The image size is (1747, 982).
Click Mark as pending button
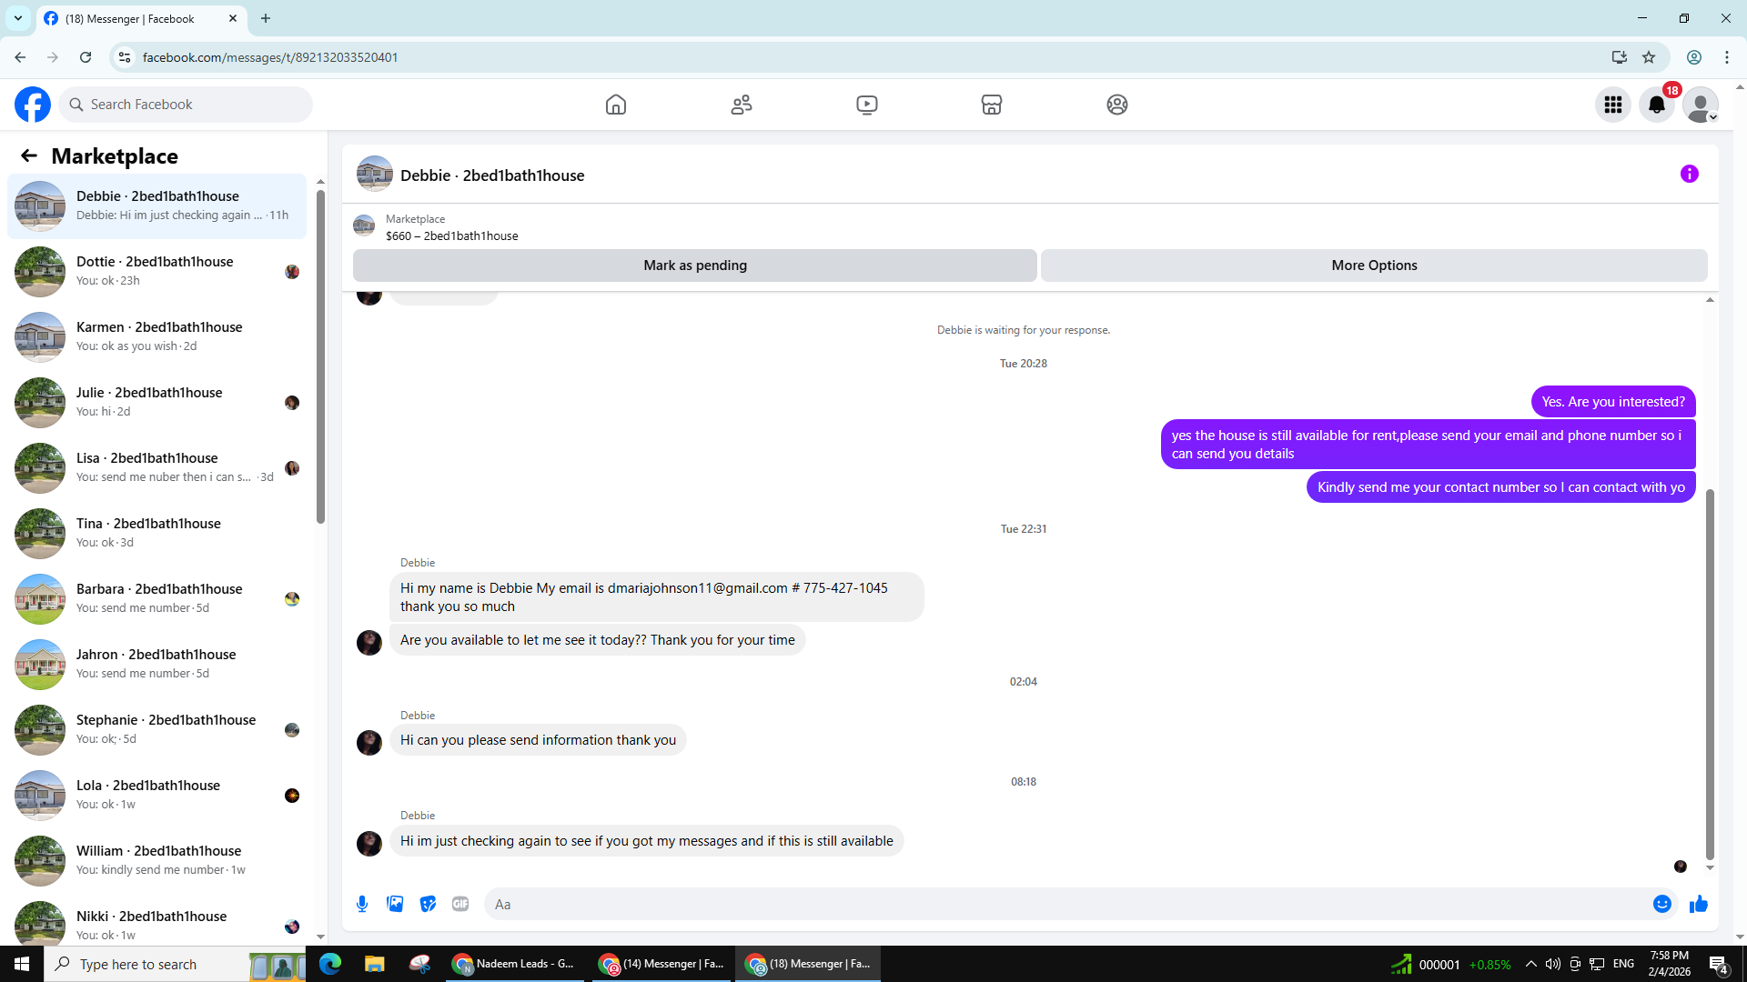pyautogui.click(x=694, y=266)
